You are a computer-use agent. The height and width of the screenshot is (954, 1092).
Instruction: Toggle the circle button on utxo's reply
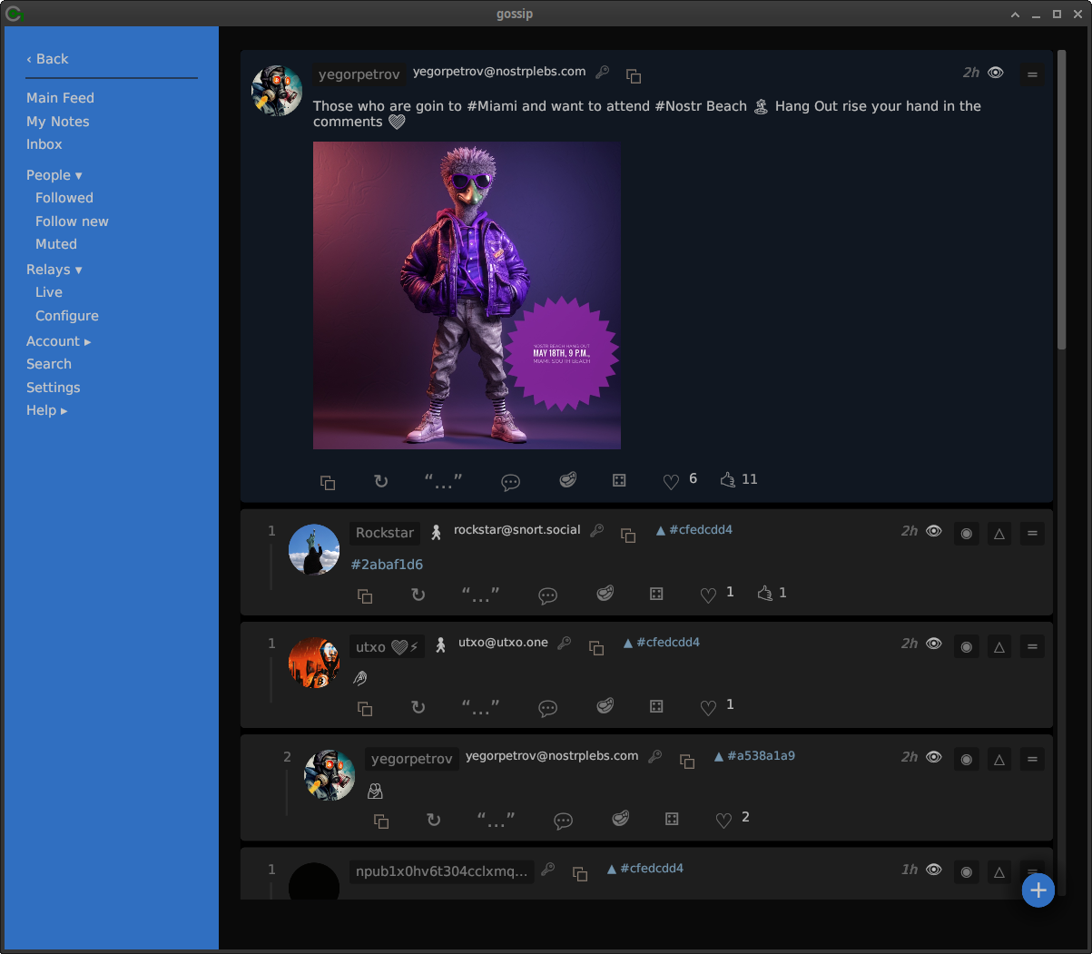[x=967, y=646]
